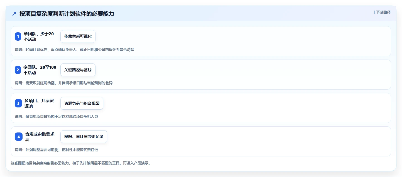Image resolution: width=402 pixels, height=177 pixels.
Task: Click the 关键路径与基线 capability chip
Action: pos(78,70)
